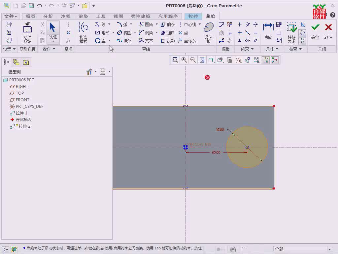Screen dimensions: 338x254
Task: Select the Point (点) tool
Action: 183,33
